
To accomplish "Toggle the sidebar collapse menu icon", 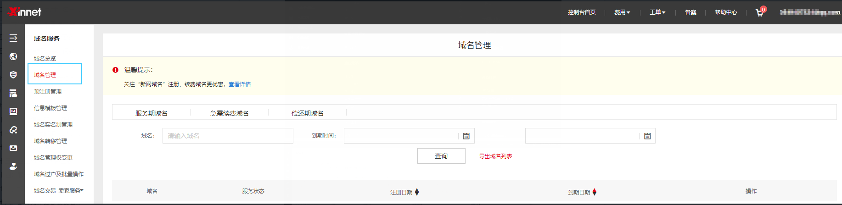I will [x=13, y=38].
